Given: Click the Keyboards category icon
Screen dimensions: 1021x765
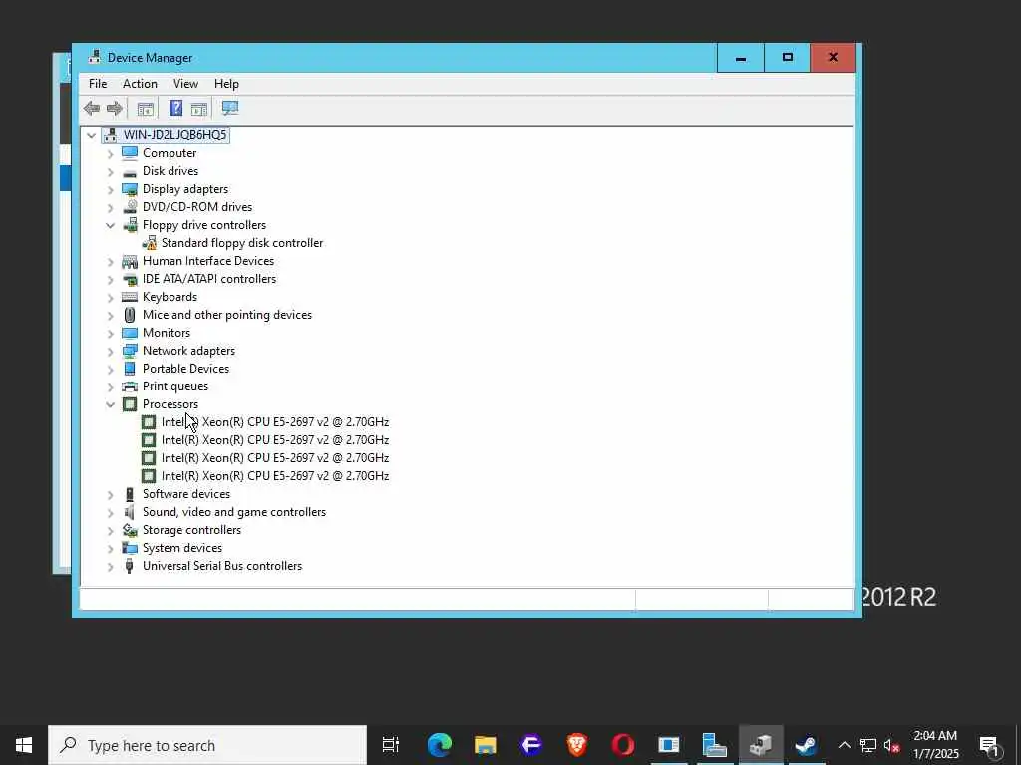Looking at the screenshot, I should (130, 297).
